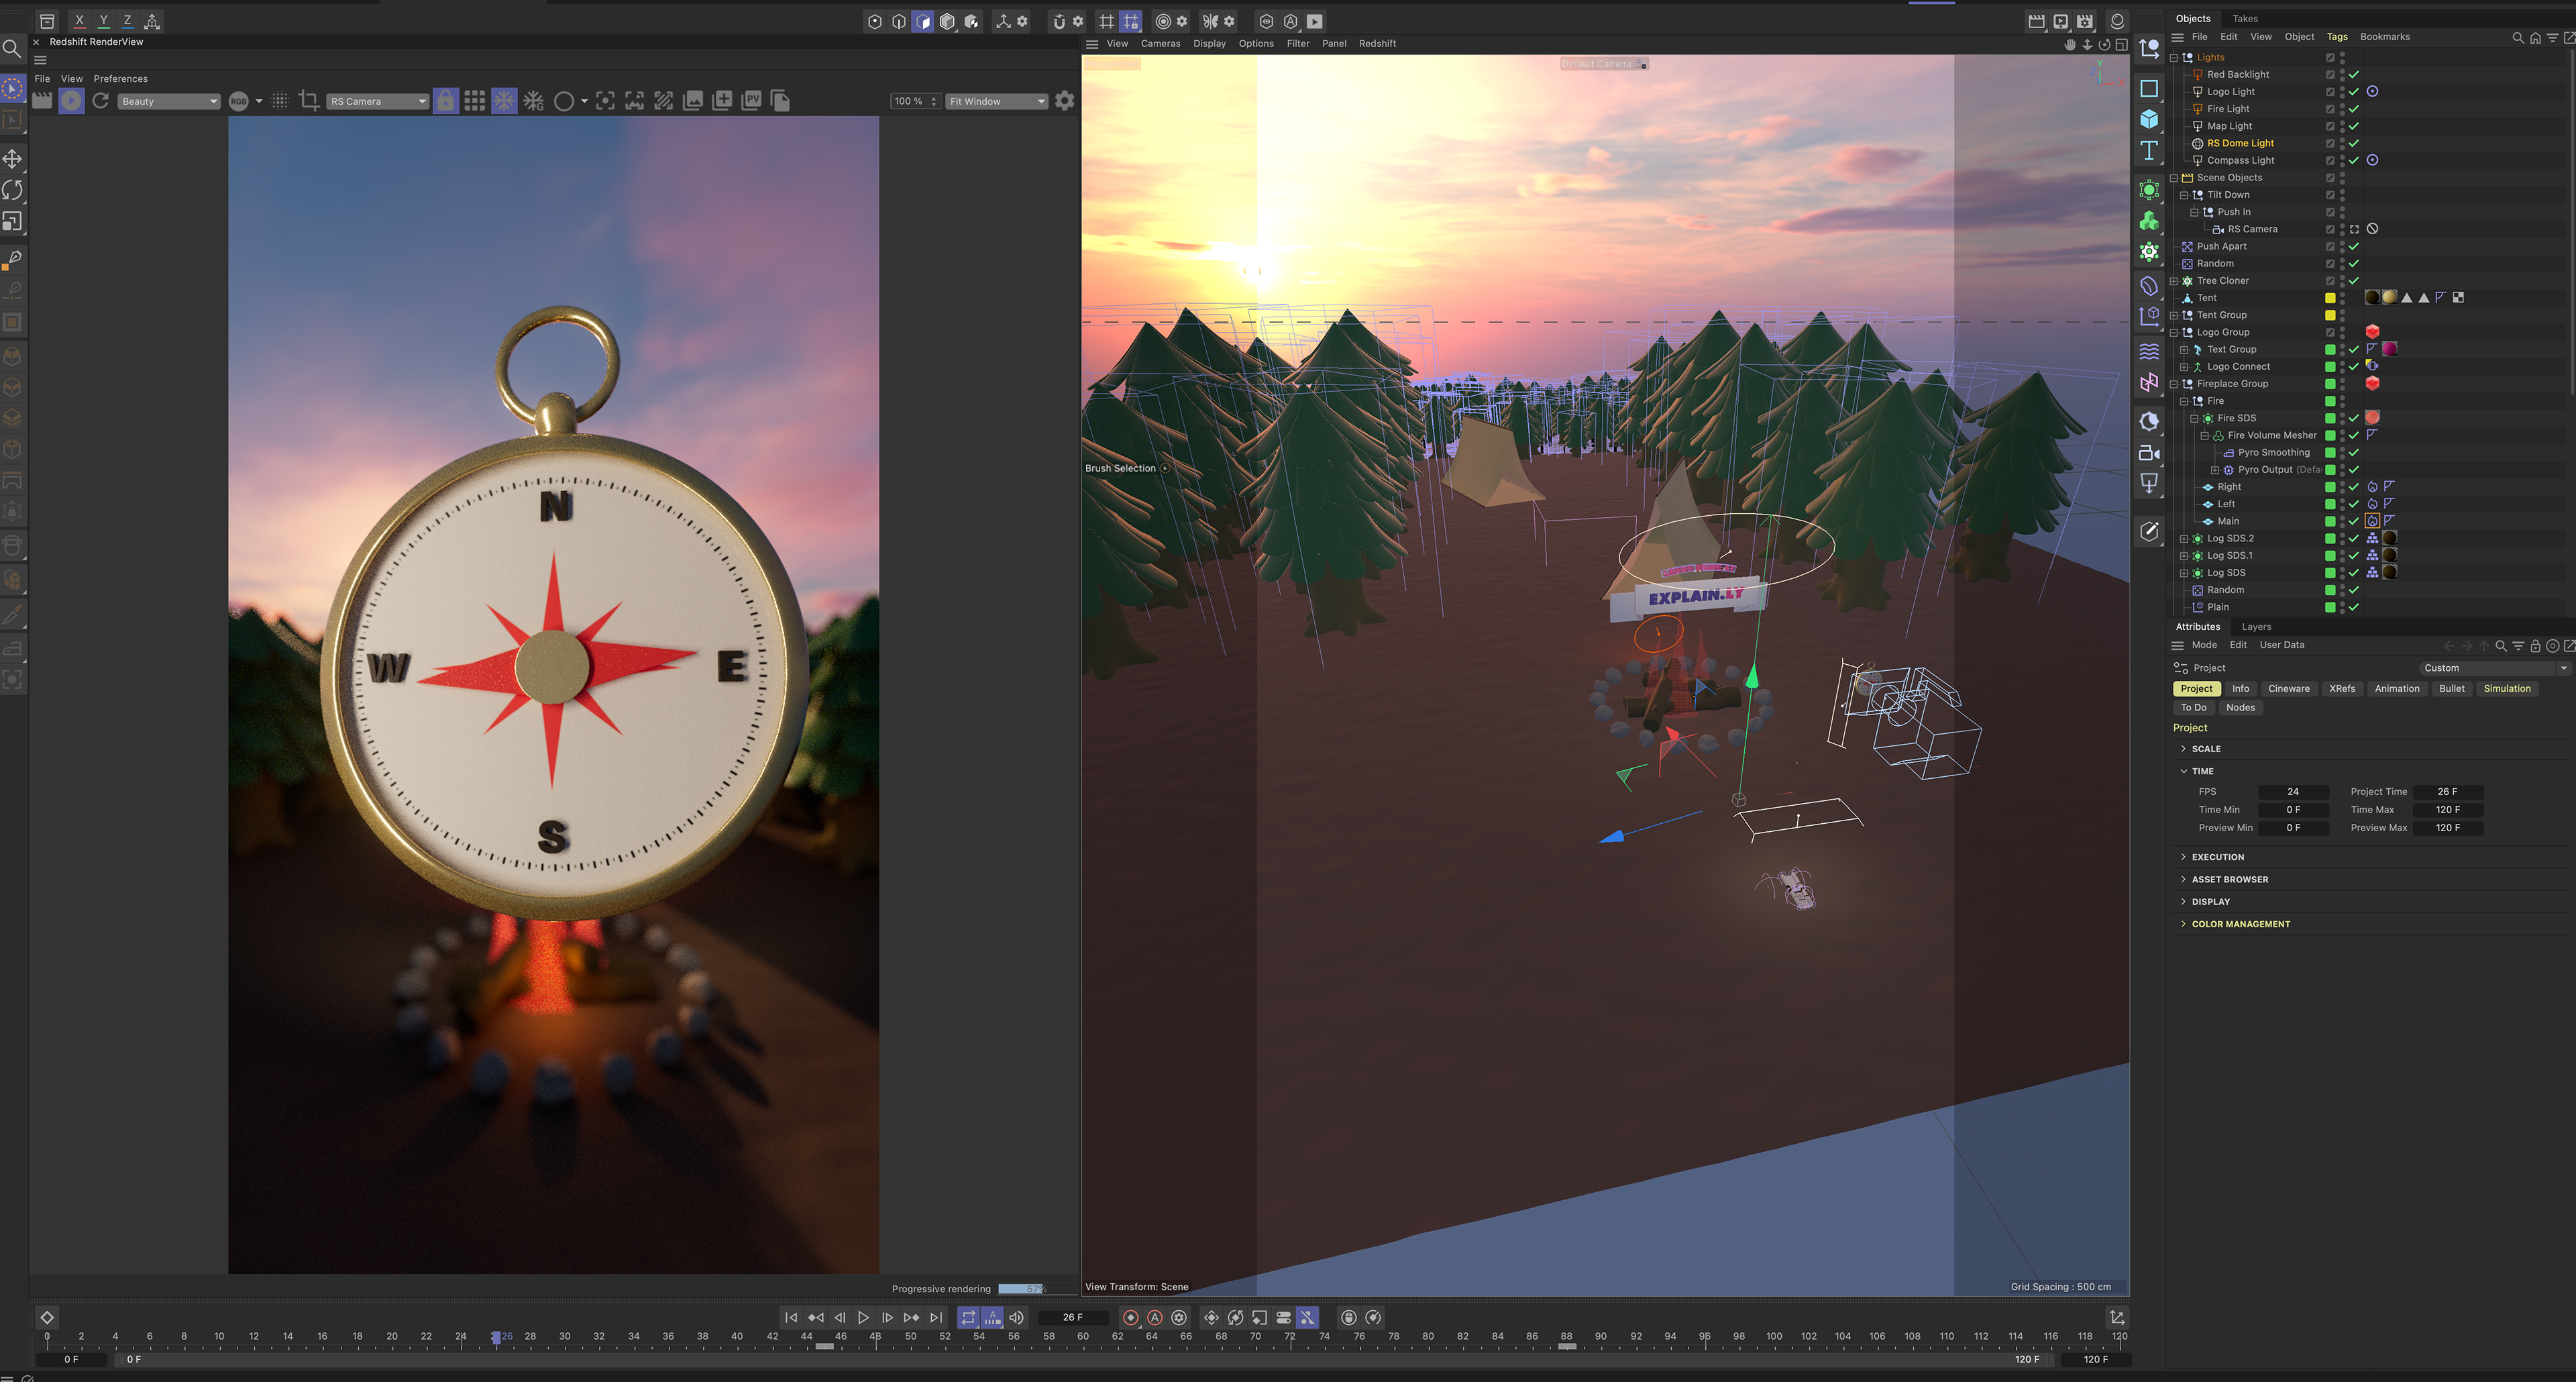
Task: Toggle RS Dome Light enabled checkmark
Action: [2354, 143]
